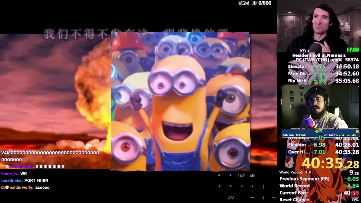Click smiley icon on Ult. follow banner
The width and height of the screenshot is (361, 203).
coord(357,131)
